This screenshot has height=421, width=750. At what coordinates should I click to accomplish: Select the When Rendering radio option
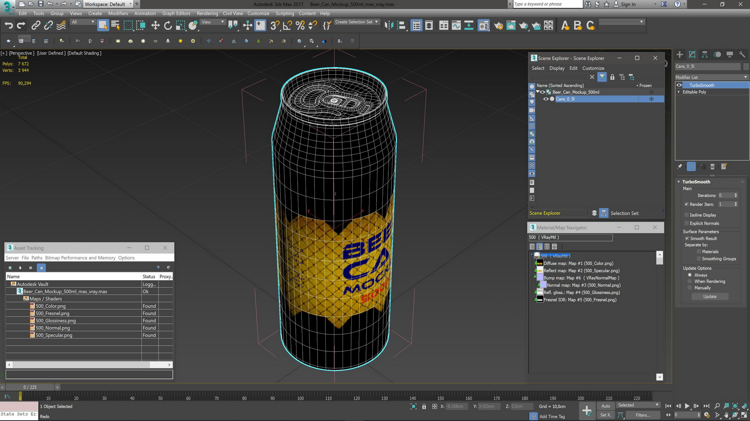[x=690, y=281]
